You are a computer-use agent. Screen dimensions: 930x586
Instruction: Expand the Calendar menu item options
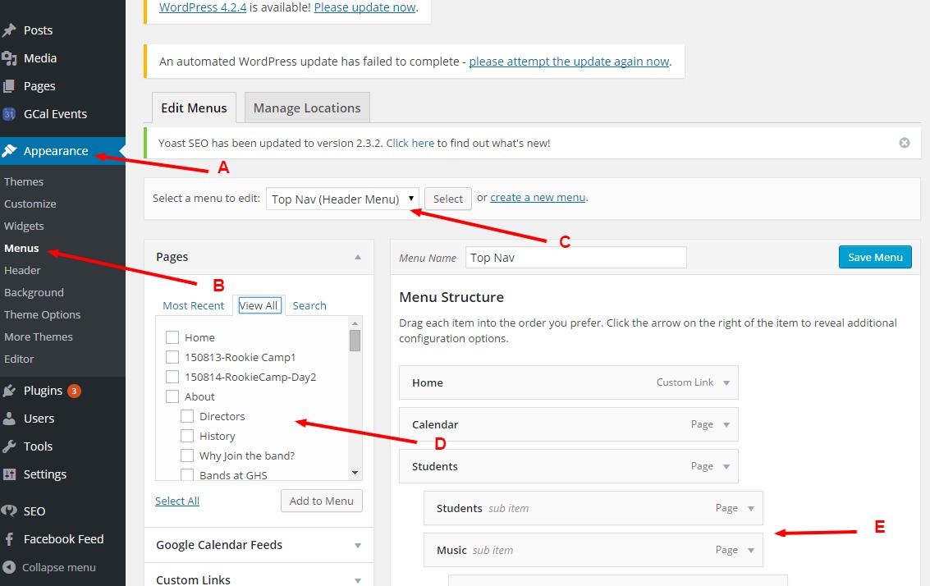point(726,424)
